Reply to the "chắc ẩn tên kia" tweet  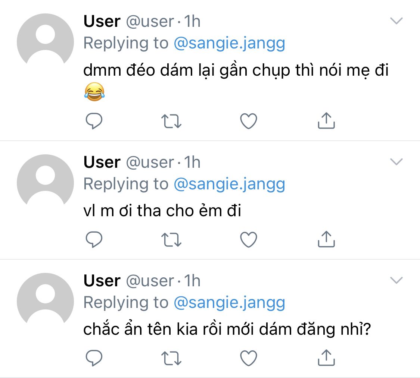pos(94,358)
